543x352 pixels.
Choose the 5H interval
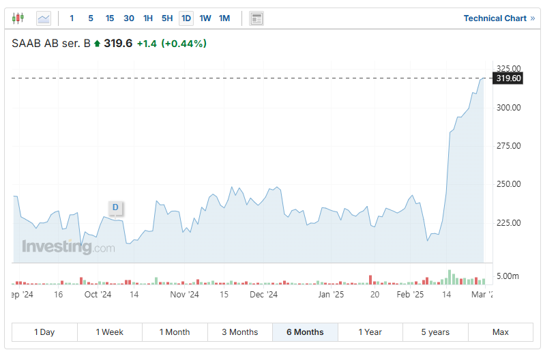coord(167,18)
